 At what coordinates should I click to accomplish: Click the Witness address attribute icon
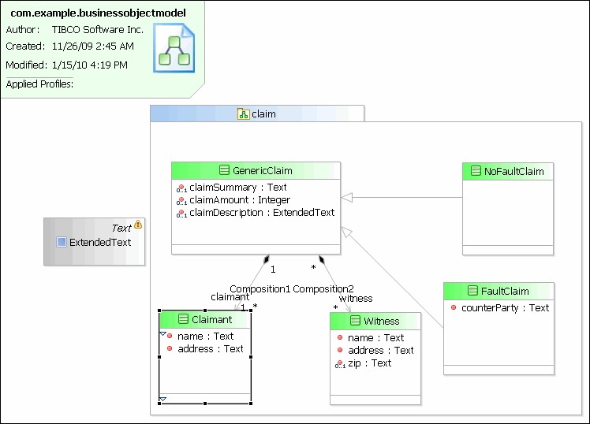[x=340, y=350]
